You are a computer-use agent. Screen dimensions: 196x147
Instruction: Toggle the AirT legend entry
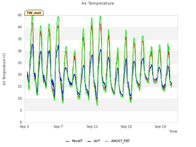94,141
